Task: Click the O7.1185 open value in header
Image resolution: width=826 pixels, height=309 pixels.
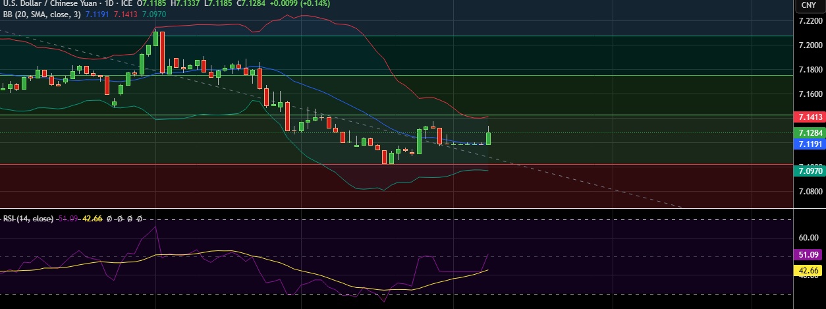Action: [151, 3]
